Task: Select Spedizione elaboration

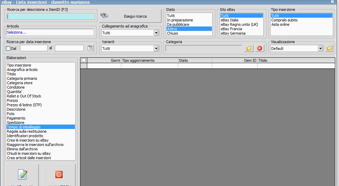Action: (x=41, y=123)
